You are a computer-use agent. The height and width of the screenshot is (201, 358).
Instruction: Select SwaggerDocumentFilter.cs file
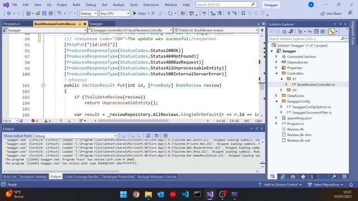312,112
